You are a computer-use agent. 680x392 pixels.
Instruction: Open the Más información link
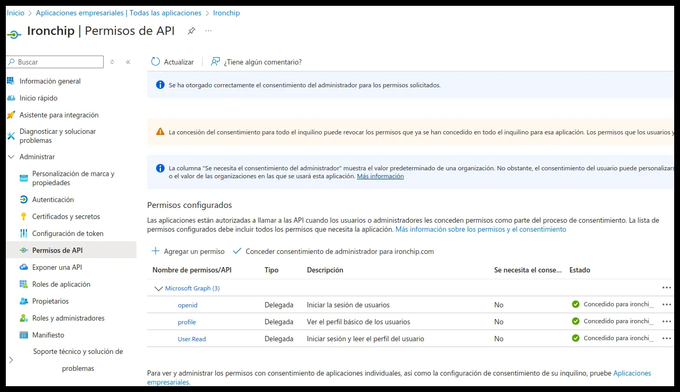(380, 176)
